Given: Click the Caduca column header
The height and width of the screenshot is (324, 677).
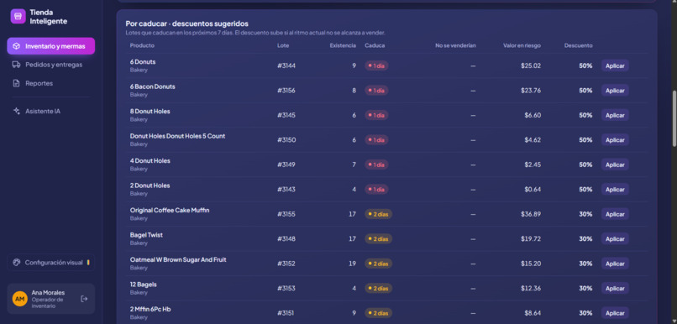Looking at the screenshot, I should (375, 45).
